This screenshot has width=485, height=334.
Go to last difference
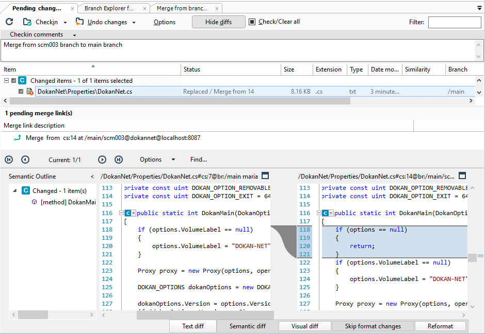[119, 160]
